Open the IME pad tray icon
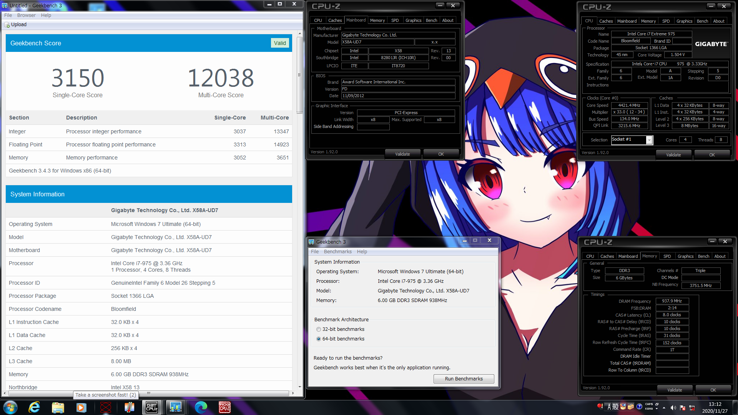Screen dimensions: 738x415 623,407
